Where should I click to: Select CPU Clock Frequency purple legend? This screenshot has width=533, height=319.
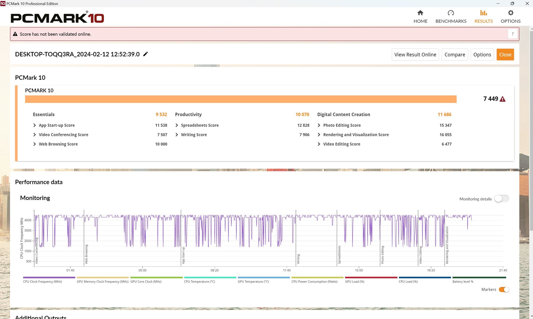[x=49, y=277]
